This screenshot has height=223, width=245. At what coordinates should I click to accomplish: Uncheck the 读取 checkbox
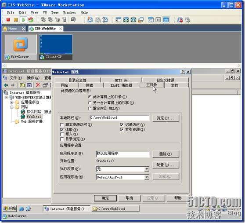pos(62,130)
